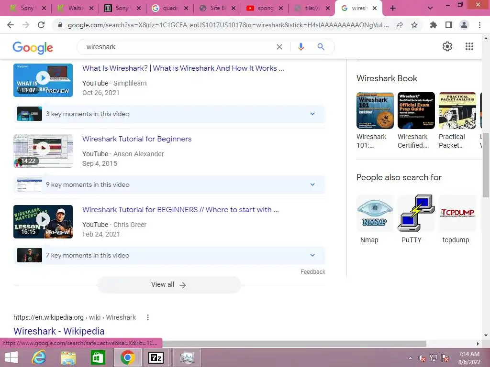This screenshot has width=490, height=367.
Task: Click the horizontal scrollbar thumb
Action: point(294,344)
